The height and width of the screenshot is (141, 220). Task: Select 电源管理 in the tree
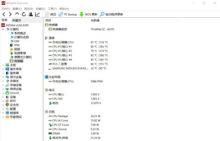pos(18,53)
